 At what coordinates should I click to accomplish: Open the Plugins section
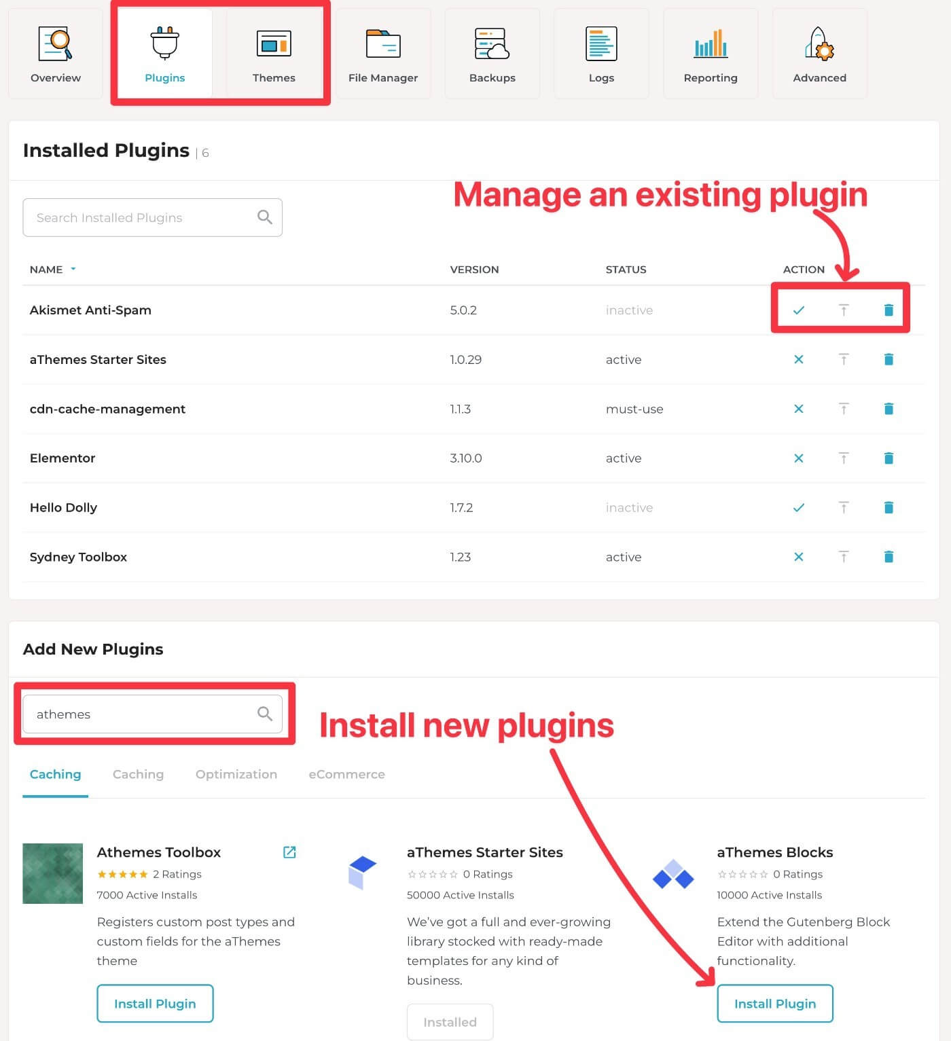tap(164, 54)
